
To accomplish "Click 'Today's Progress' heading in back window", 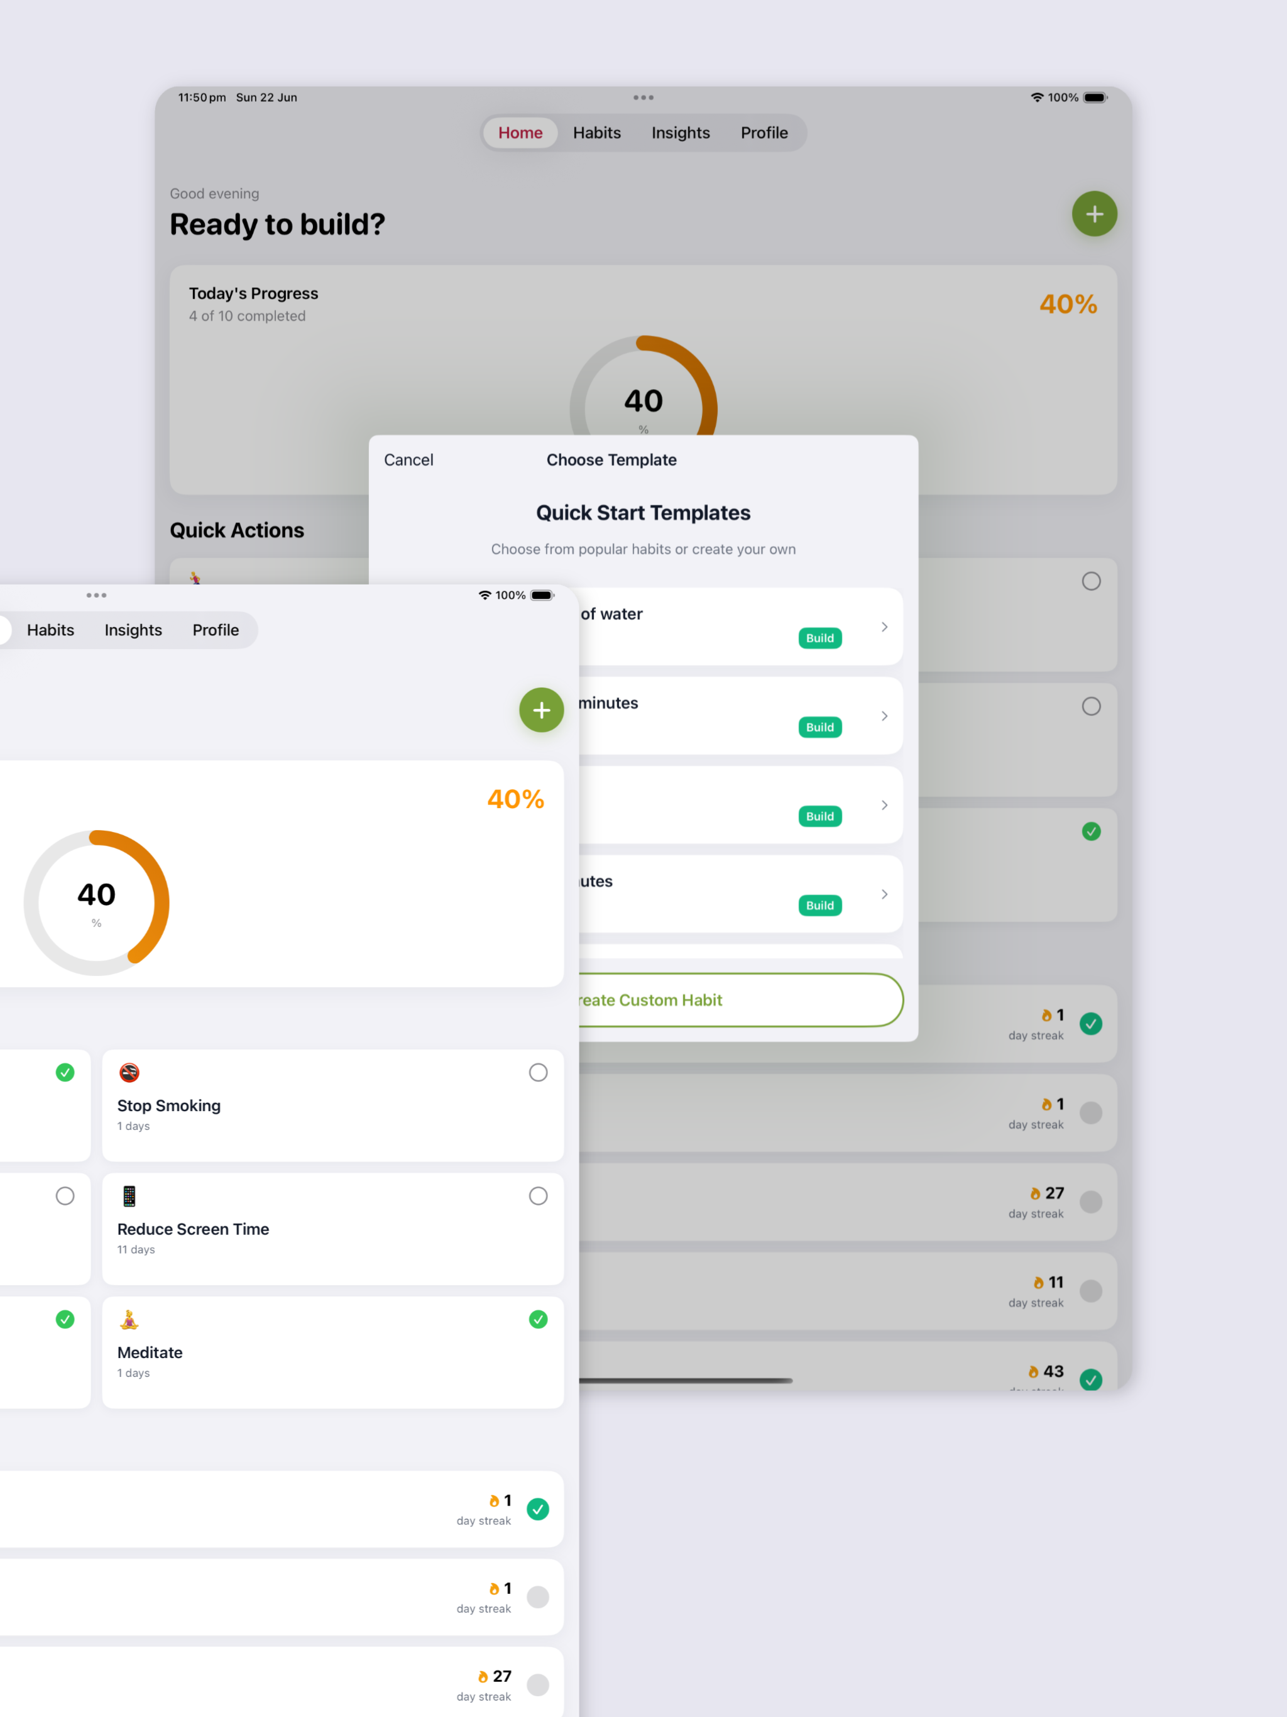I will [x=253, y=293].
